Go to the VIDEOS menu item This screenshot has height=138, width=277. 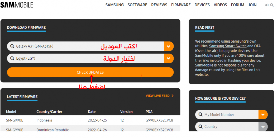pos(221,5)
